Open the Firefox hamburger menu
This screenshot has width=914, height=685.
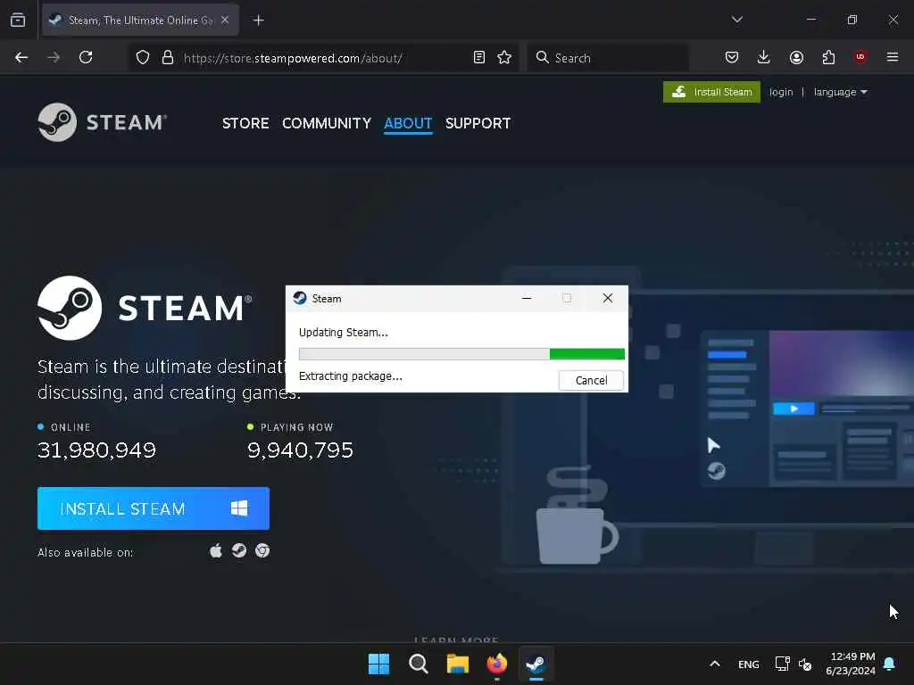click(x=893, y=57)
